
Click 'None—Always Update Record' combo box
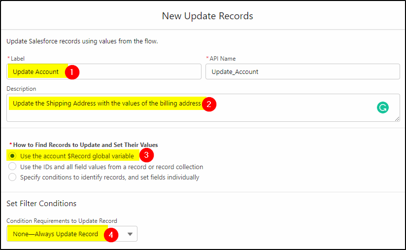pyautogui.click(x=72, y=234)
